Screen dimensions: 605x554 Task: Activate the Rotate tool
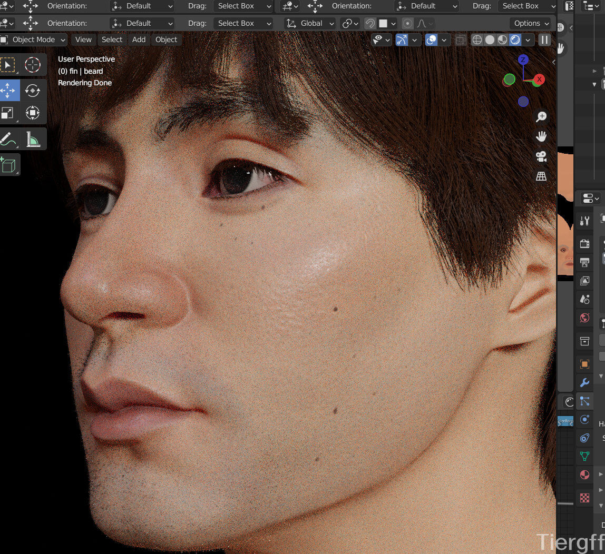tap(33, 90)
